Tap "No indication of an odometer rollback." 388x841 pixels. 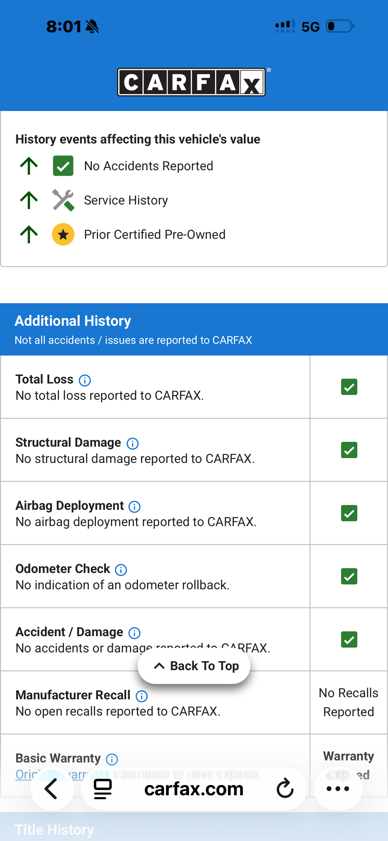(122, 585)
